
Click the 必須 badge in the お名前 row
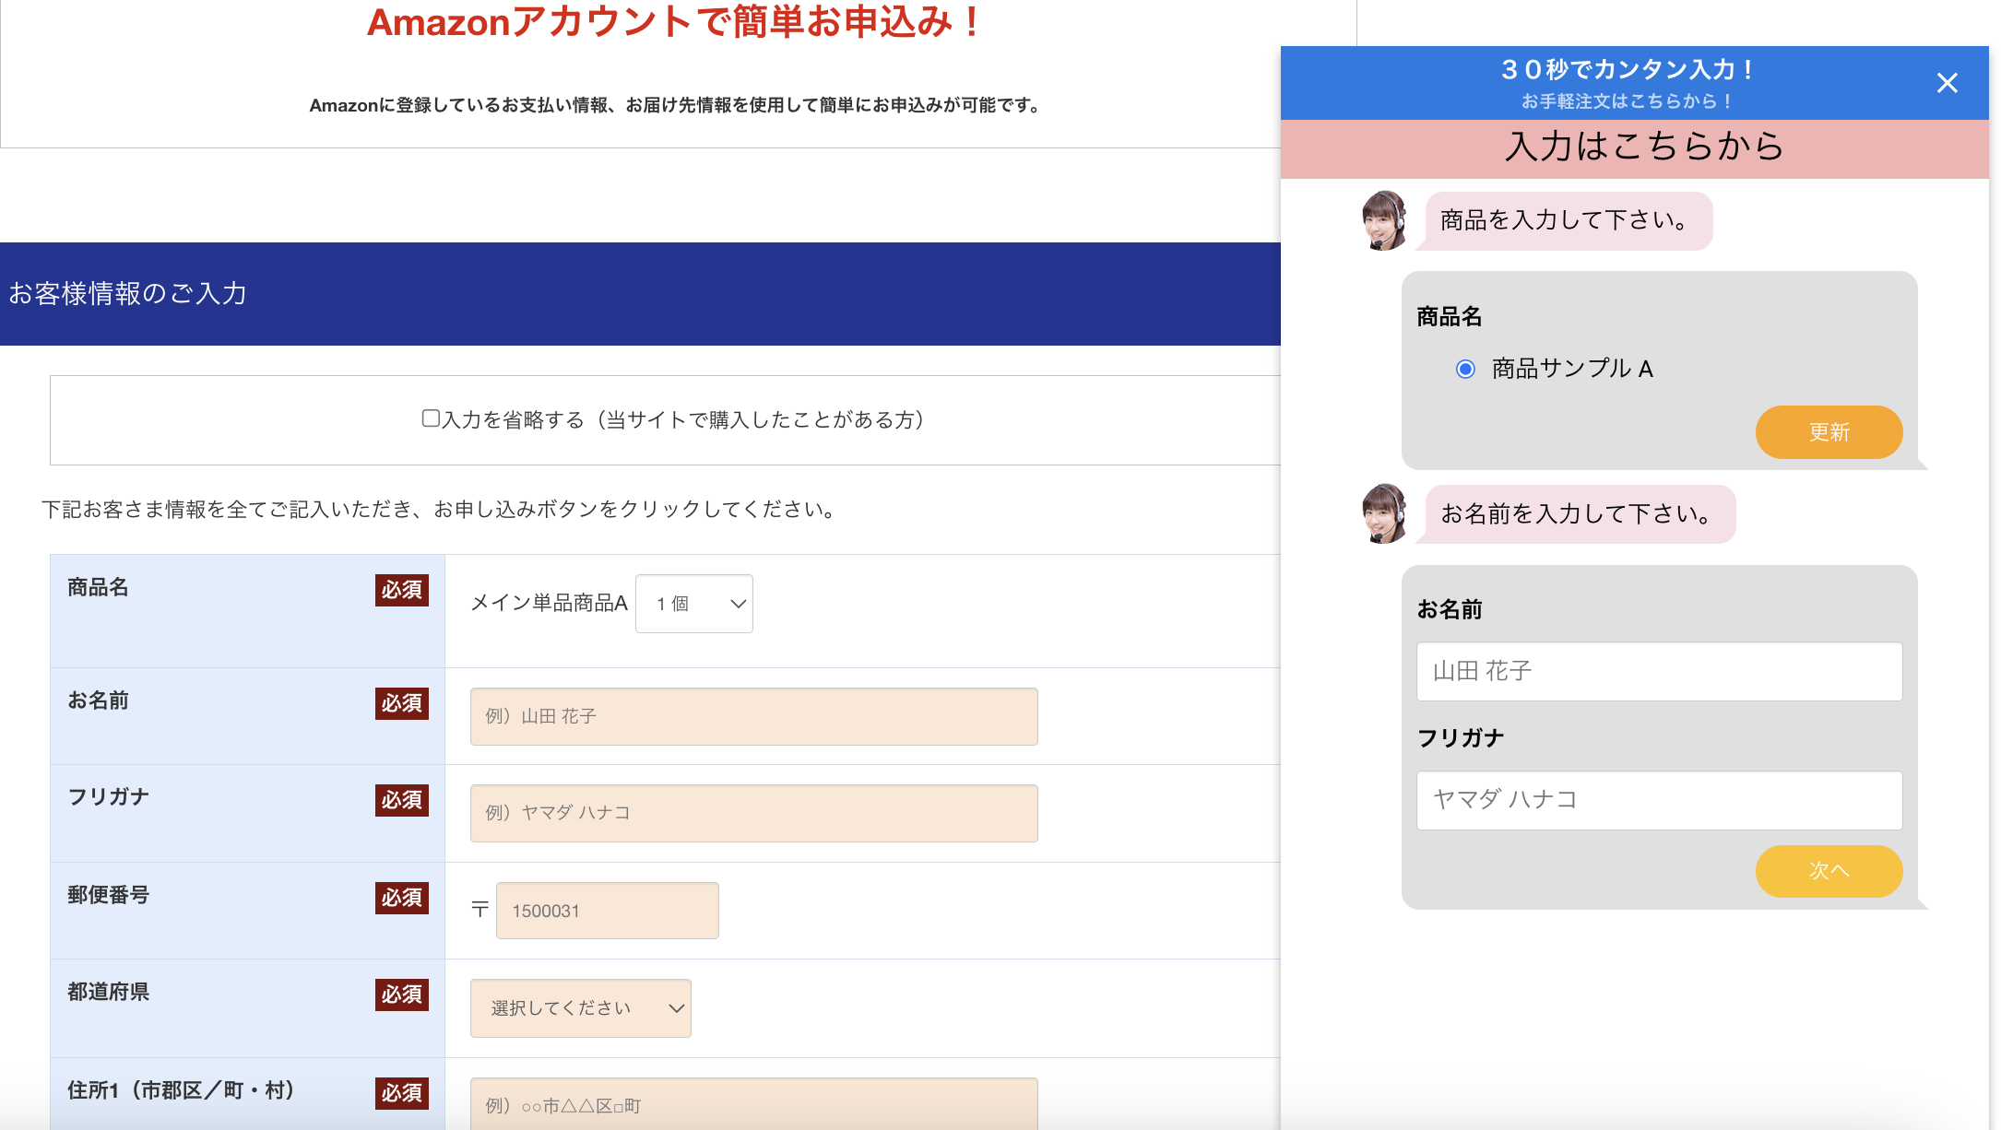[x=402, y=703]
